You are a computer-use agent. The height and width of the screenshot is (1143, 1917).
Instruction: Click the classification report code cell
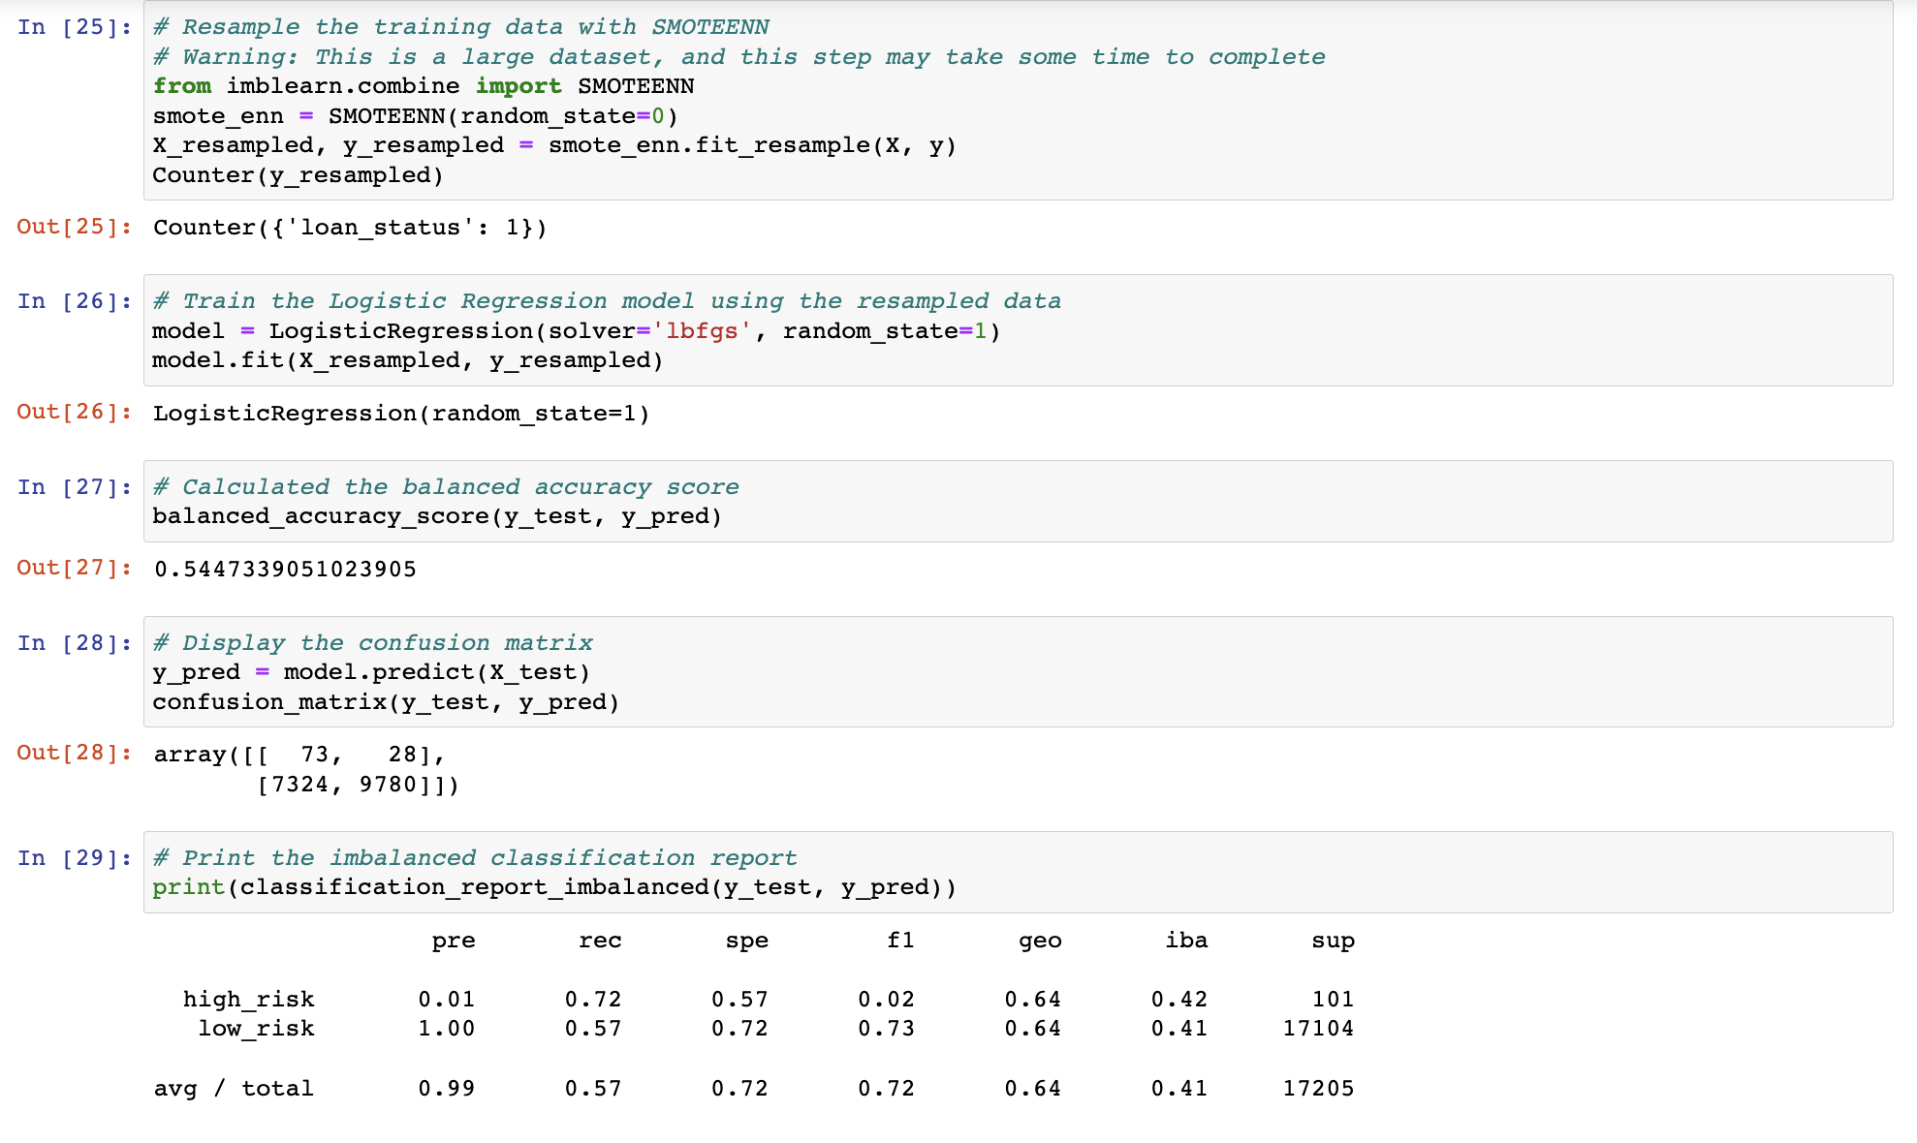1018,873
